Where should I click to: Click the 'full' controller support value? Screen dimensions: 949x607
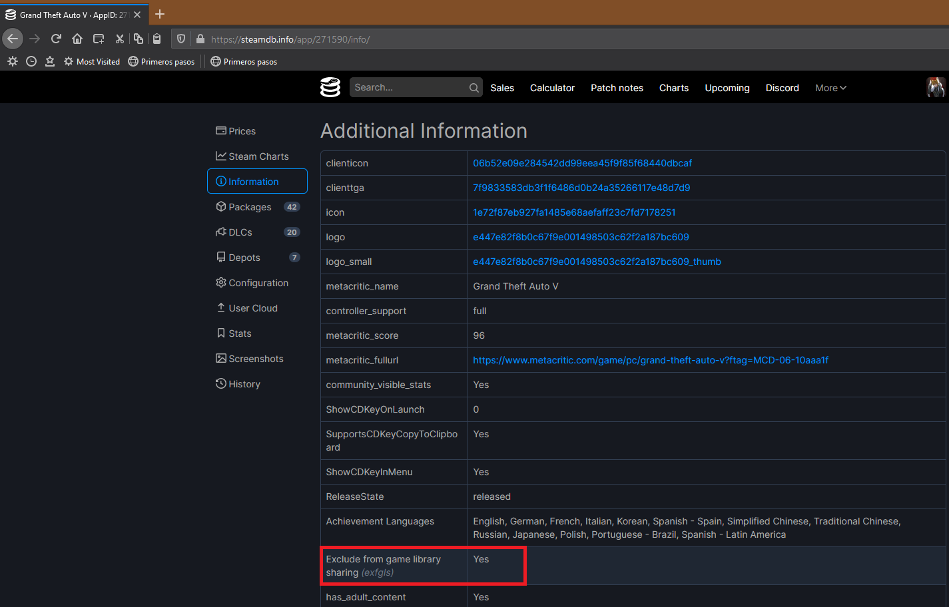479,311
